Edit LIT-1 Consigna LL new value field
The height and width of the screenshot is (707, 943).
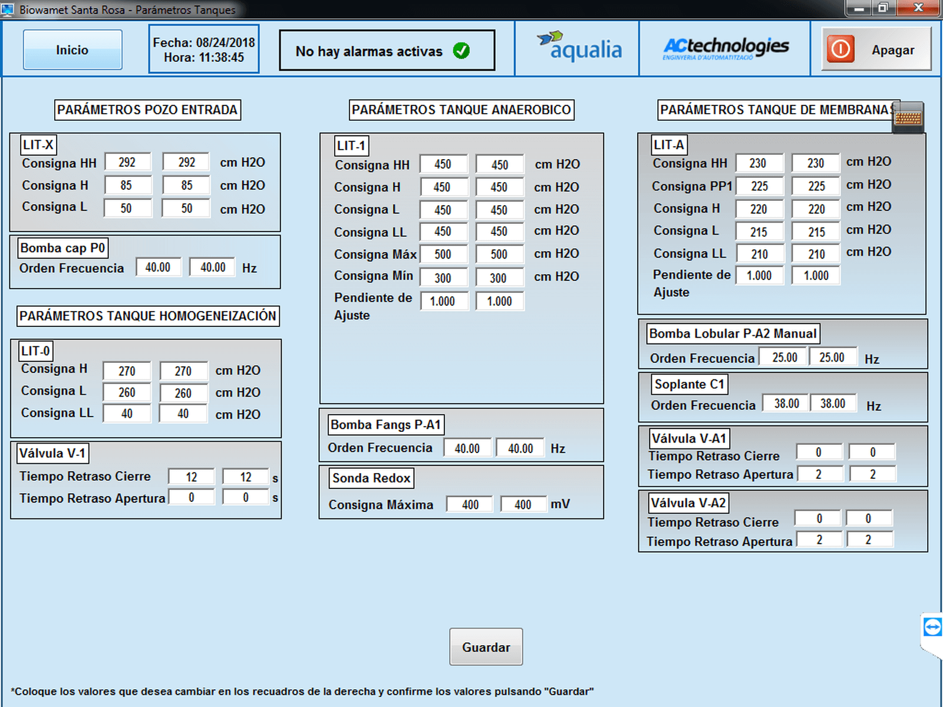[x=499, y=232]
